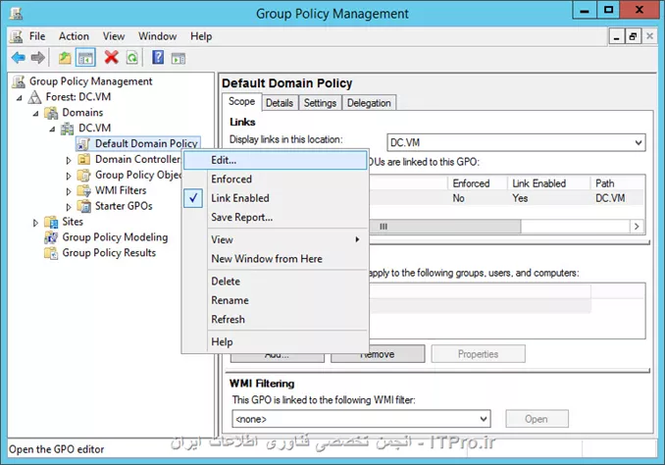
Task: Click the Group Policy Modeling icon
Action: point(51,237)
